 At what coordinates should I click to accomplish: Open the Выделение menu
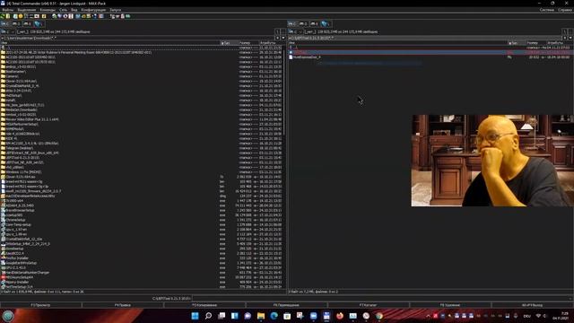[x=27, y=10]
